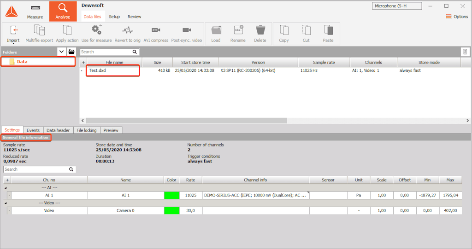The width and height of the screenshot is (472, 249).
Task: Click the Import toolbar icon
Action: click(13, 34)
